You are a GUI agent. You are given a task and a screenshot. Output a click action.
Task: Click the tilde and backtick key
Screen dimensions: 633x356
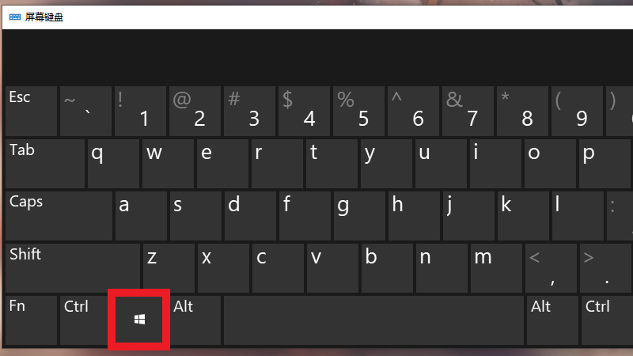[x=85, y=111]
